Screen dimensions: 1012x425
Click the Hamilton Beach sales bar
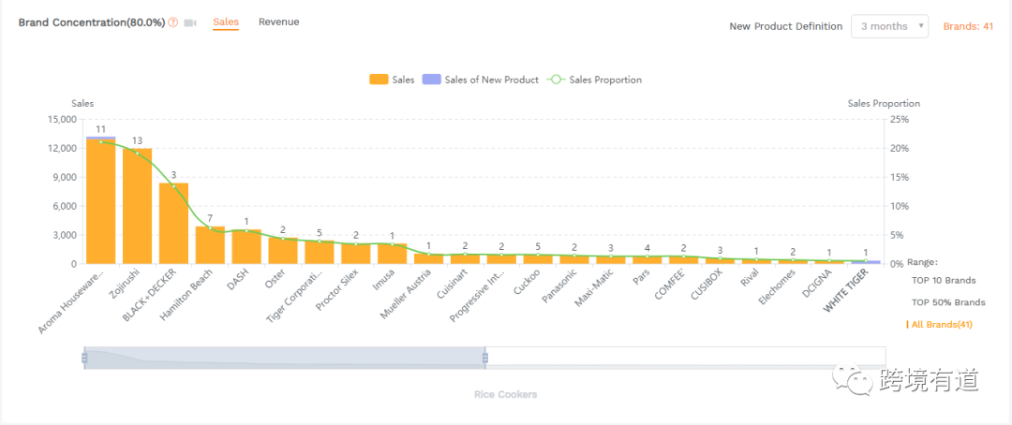(210, 245)
